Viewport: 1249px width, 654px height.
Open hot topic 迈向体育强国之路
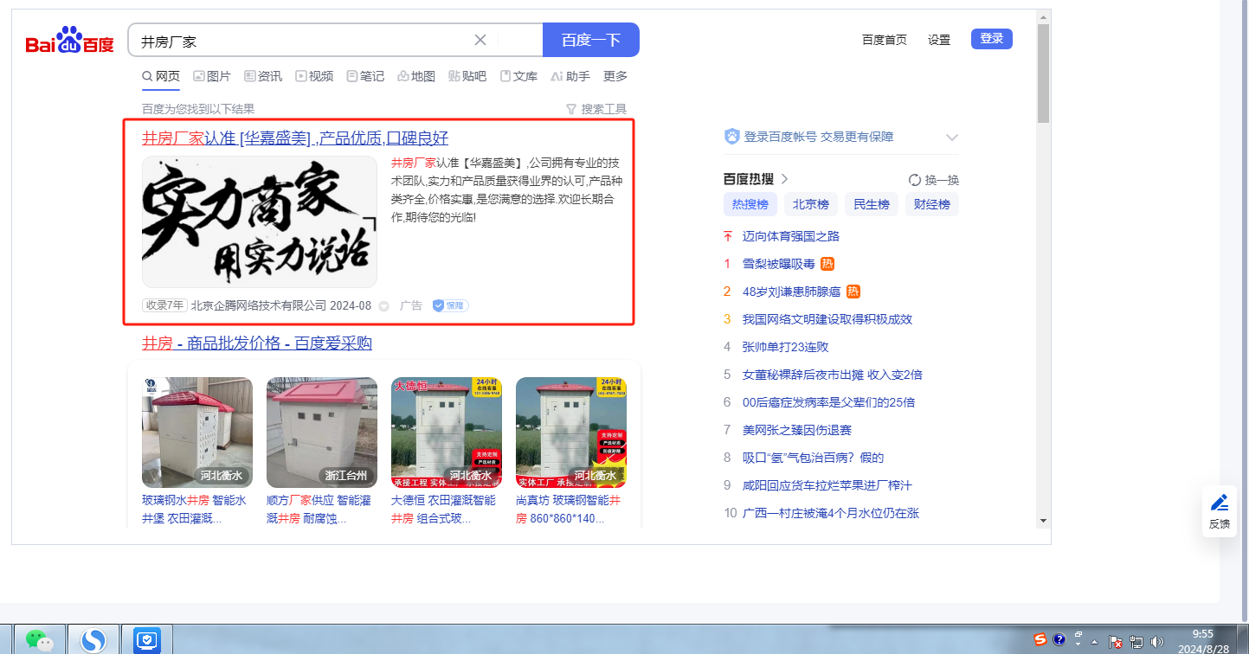[x=791, y=236]
